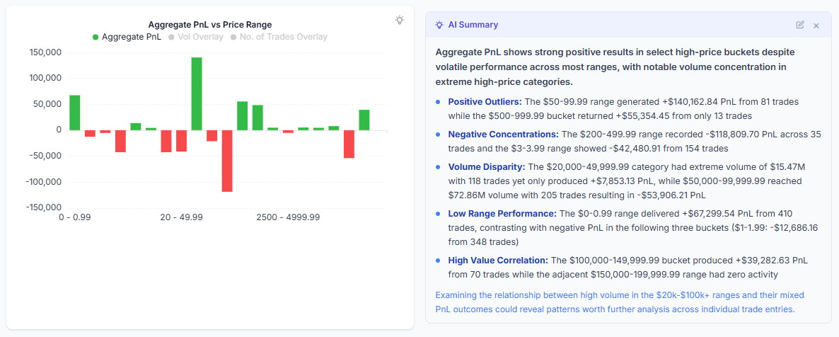This screenshot has height=337, width=839.
Task: Click the Positive Outliers bullet heading
Action: pos(483,102)
